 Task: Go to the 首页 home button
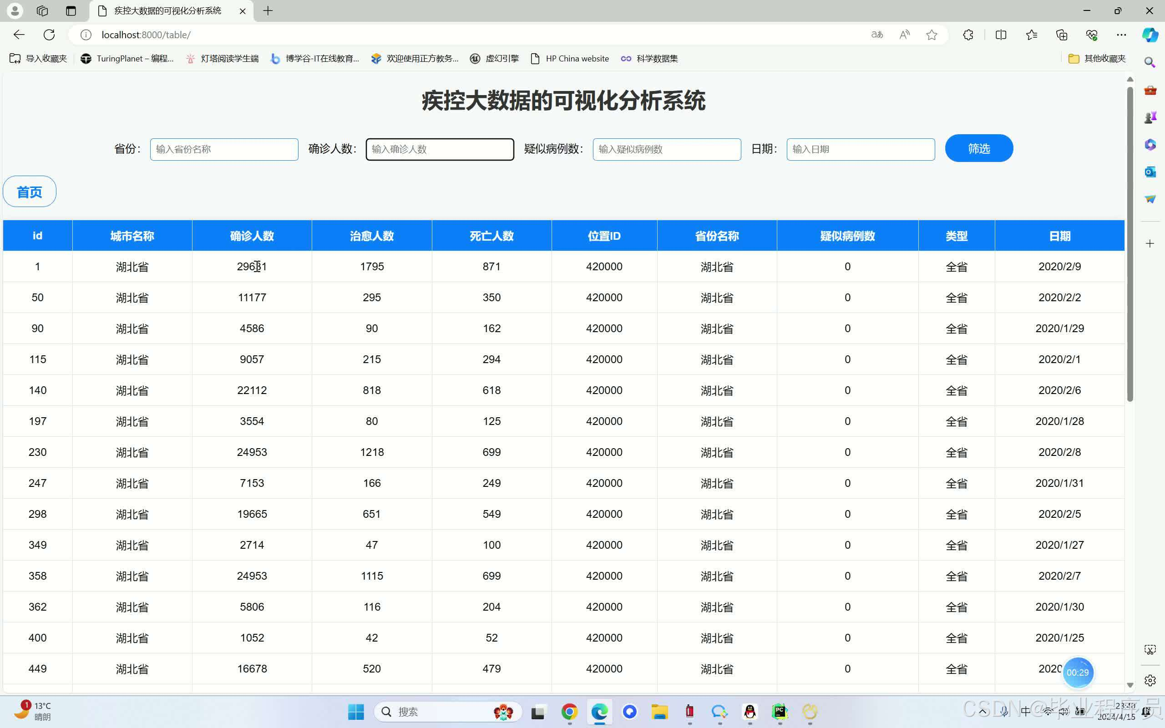click(30, 192)
